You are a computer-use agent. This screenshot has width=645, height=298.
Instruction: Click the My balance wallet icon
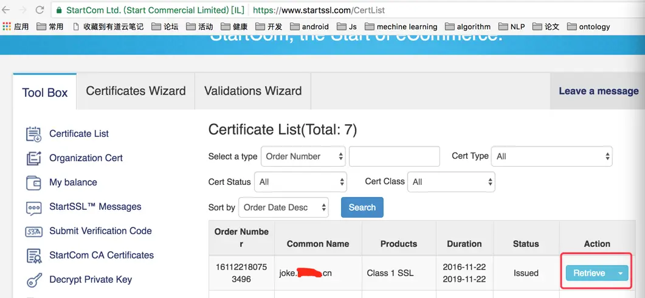tap(33, 182)
